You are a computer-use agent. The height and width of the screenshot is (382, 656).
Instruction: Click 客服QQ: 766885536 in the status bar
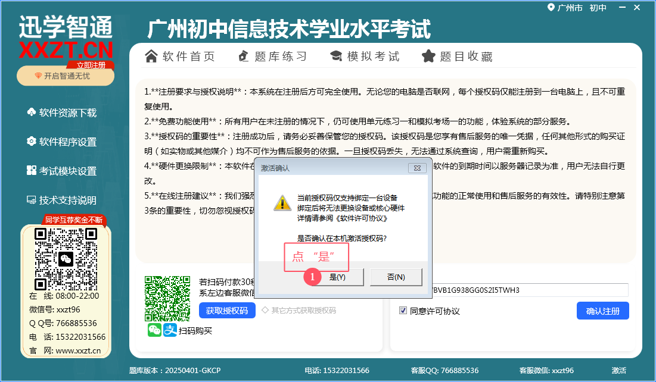click(444, 370)
